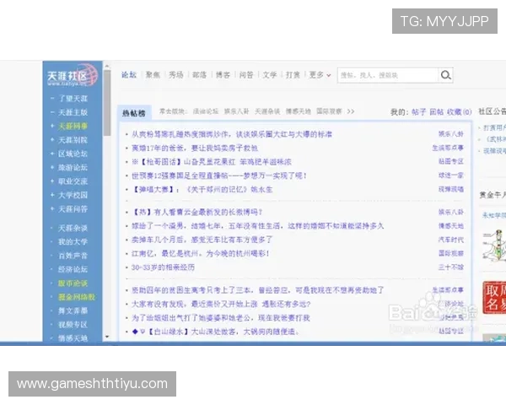Collapse the 天涯主版 sidebar section
Viewport: 506px width, 405px height.
tap(52, 112)
